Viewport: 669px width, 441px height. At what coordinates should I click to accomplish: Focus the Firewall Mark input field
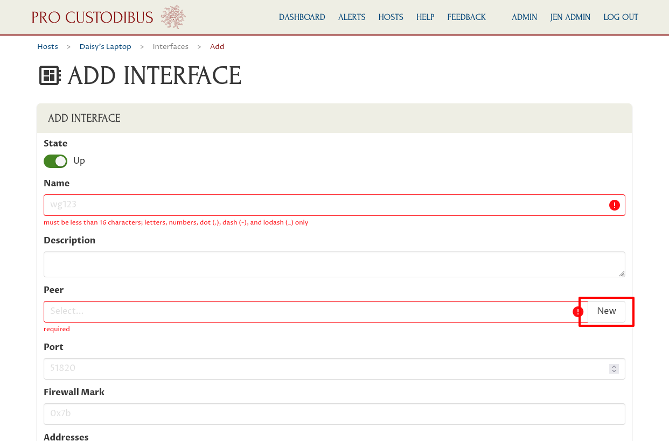(x=334, y=414)
